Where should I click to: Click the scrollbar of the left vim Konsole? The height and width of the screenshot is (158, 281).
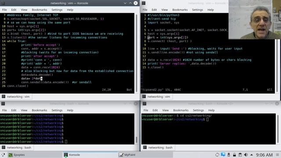pos(137,53)
